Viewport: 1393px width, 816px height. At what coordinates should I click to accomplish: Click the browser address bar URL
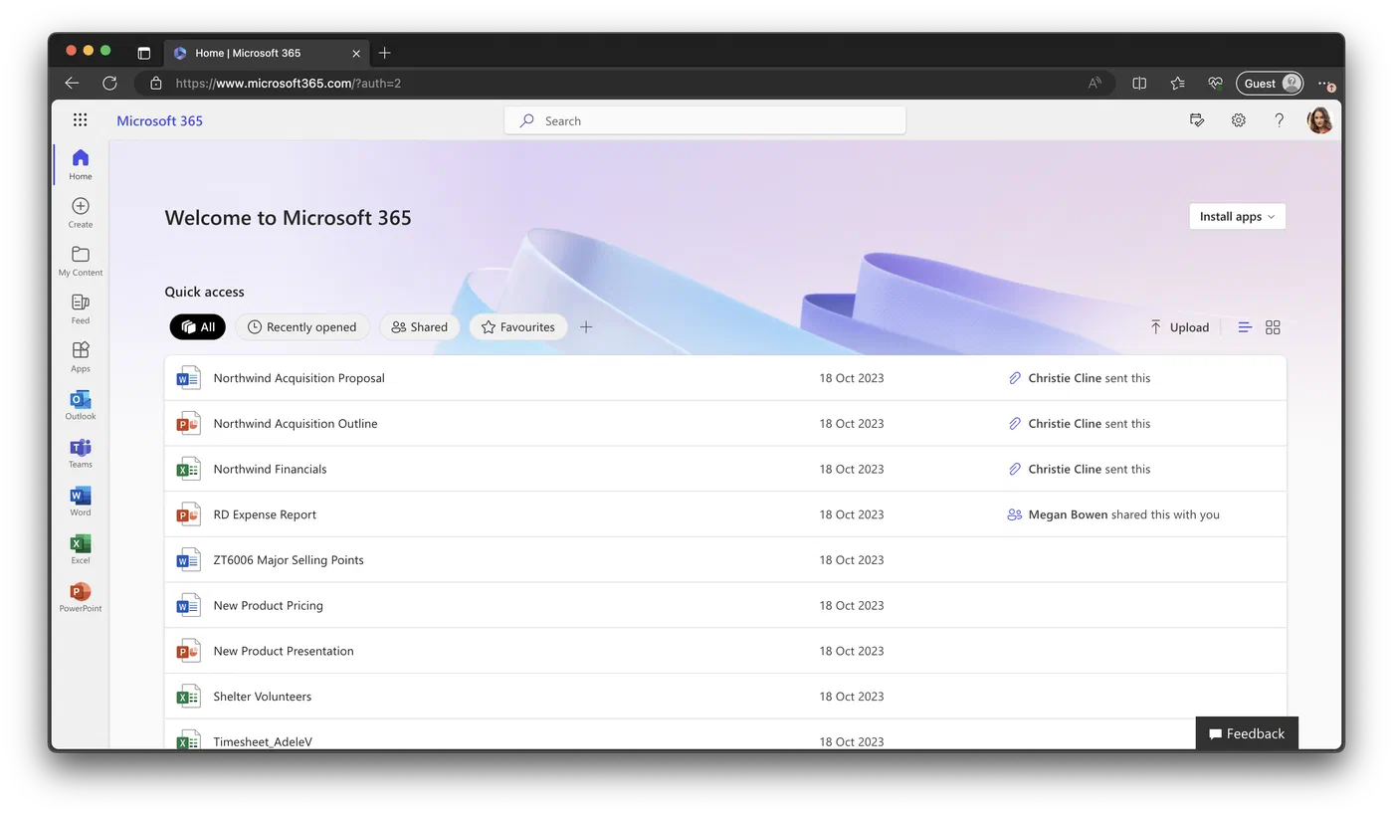(x=289, y=84)
